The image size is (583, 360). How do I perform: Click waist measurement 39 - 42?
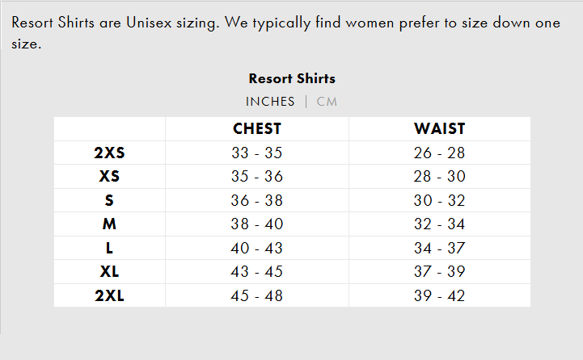click(x=439, y=296)
